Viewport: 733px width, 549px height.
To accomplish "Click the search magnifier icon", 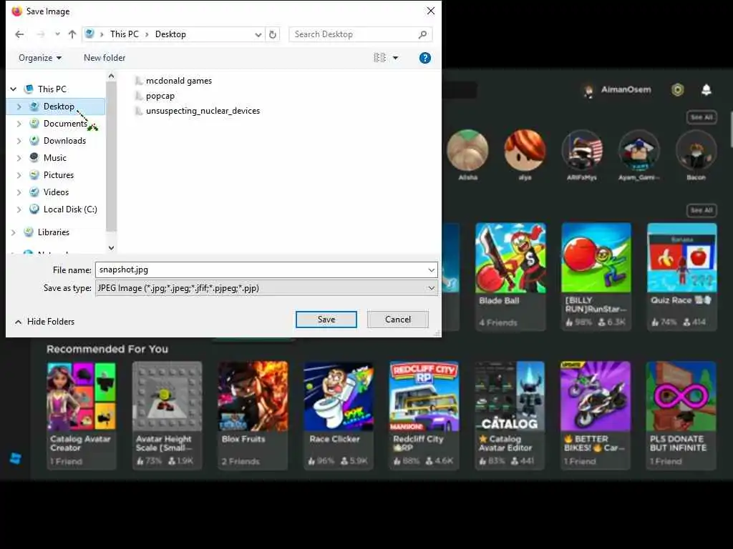I will 422,34.
